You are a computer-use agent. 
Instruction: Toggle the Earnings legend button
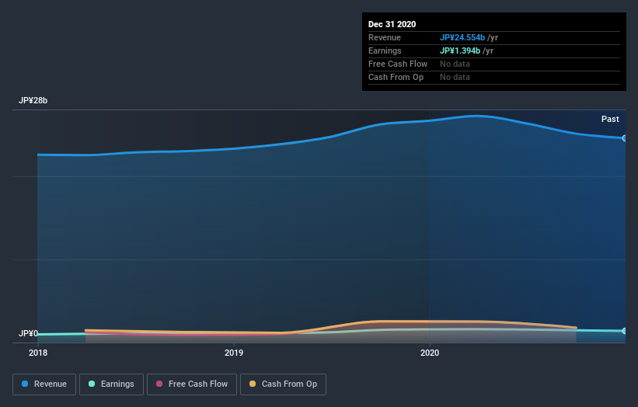point(111,384)
